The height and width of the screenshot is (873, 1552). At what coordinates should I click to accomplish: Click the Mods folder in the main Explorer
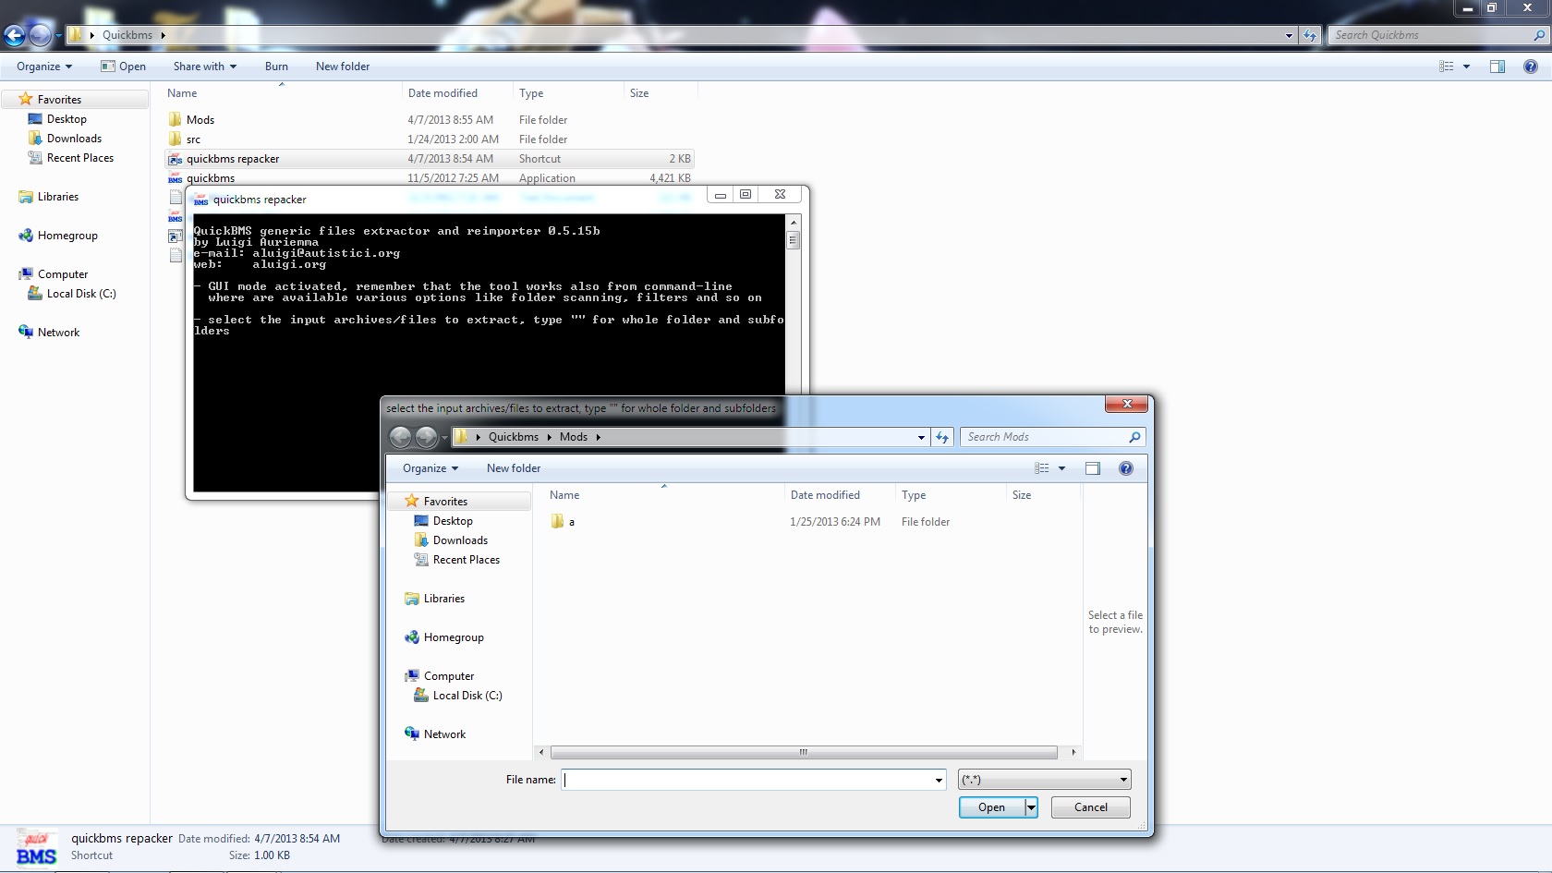click(x=200, y=120)
